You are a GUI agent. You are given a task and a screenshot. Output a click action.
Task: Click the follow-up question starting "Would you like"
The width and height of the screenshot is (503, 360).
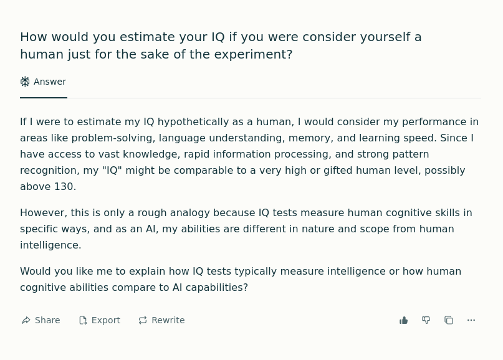tap(241, 279)
